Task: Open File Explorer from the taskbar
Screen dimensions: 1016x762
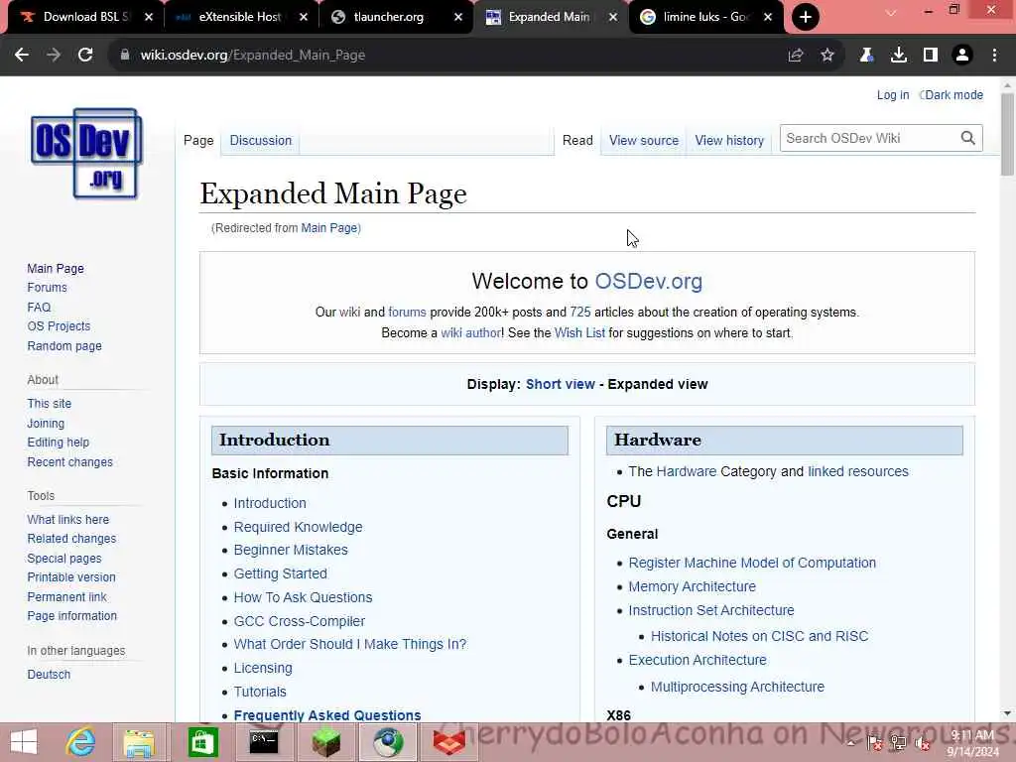Action: [x=139, y=742]
